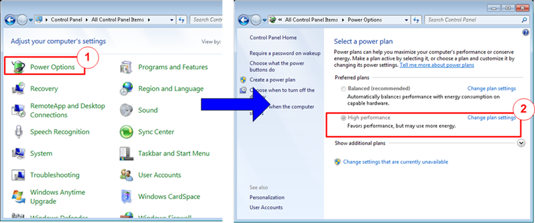The height and width of the screenshot is (223, 535).
Task: Open the Windows CardSpace icon
Action: (x=126, y=197)
